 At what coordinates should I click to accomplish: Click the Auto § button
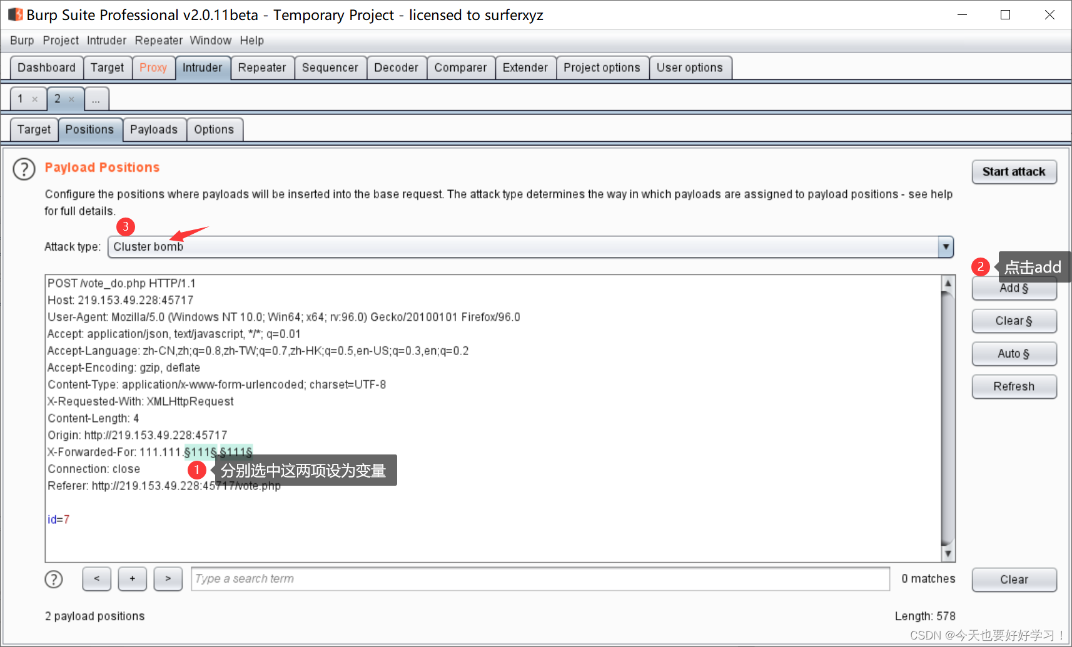pos(1014,354)
